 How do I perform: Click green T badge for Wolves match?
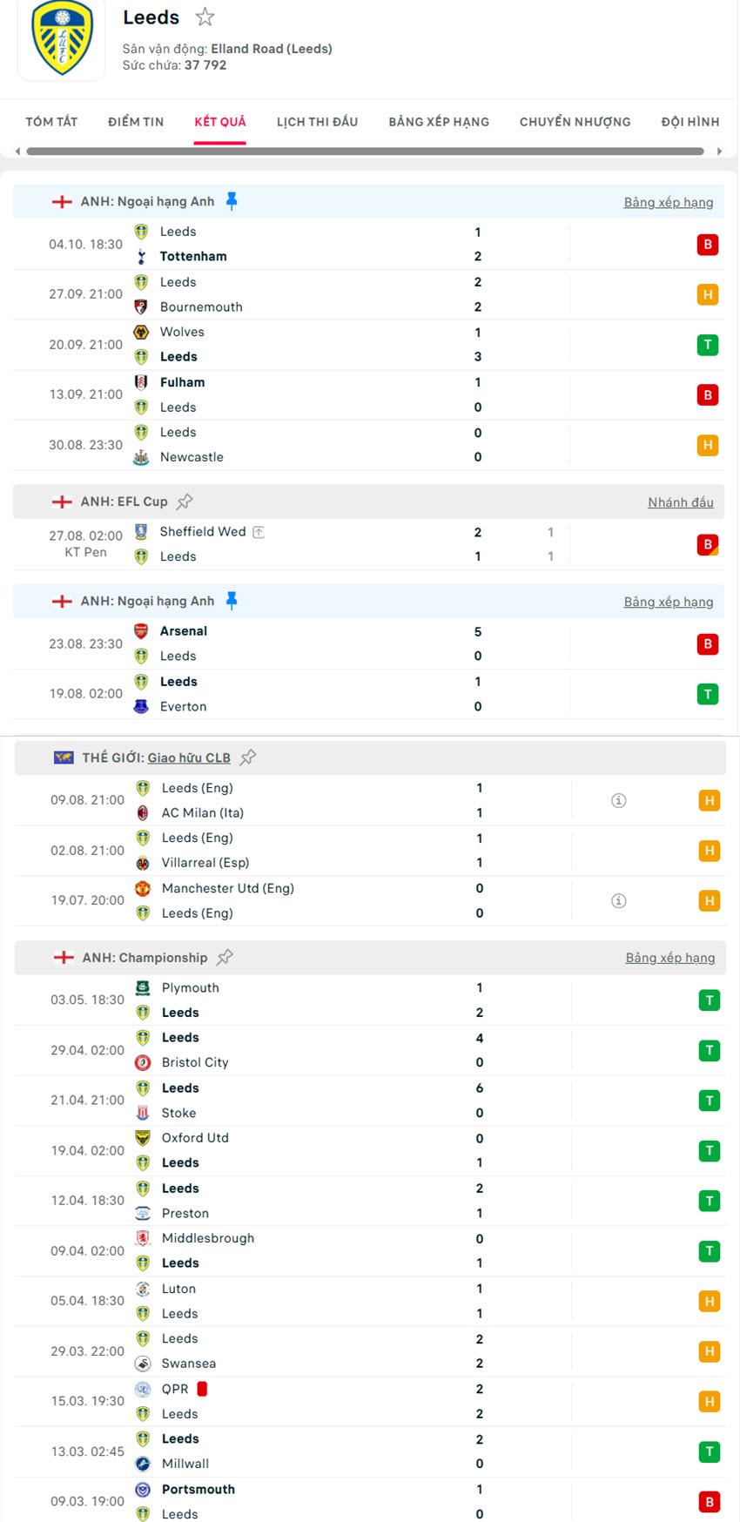point(707,345)
